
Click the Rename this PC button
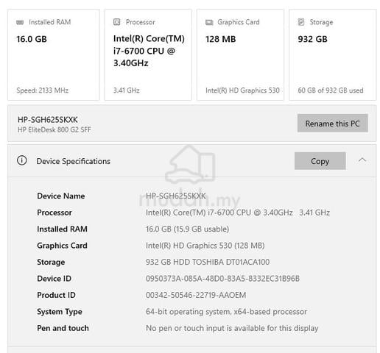click(x=333, y=123)
